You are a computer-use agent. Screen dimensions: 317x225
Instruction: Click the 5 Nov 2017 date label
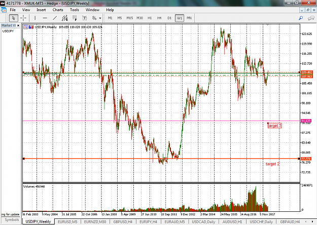(x=267, y=214)
